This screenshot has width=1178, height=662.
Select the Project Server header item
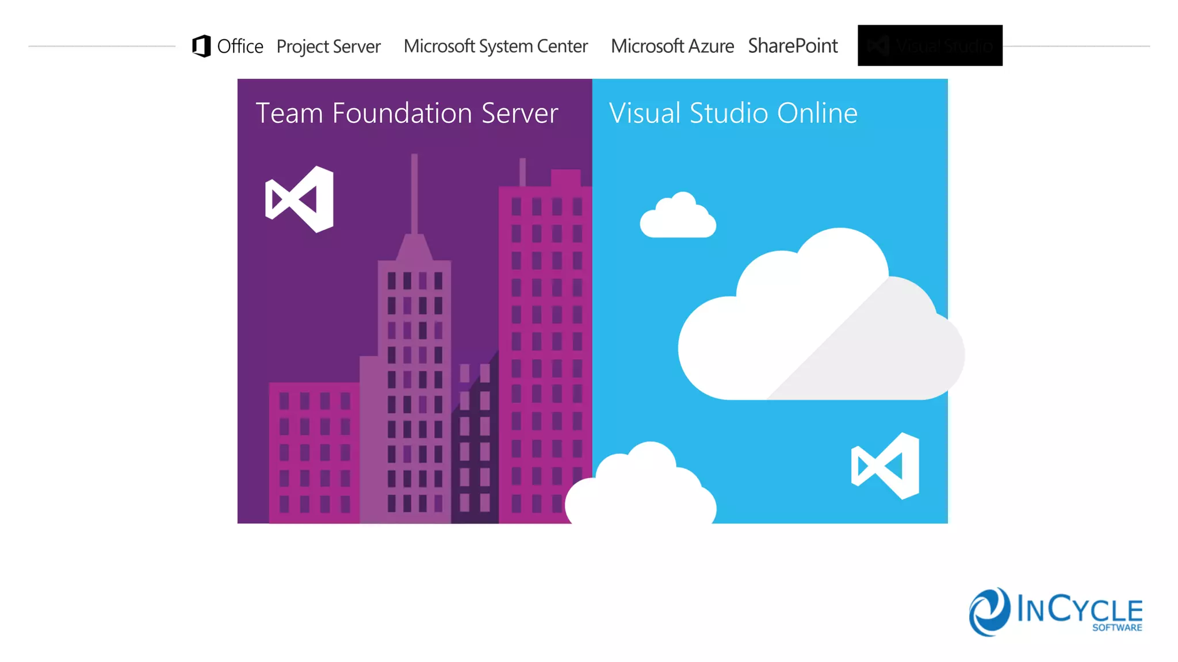point(328,47)
